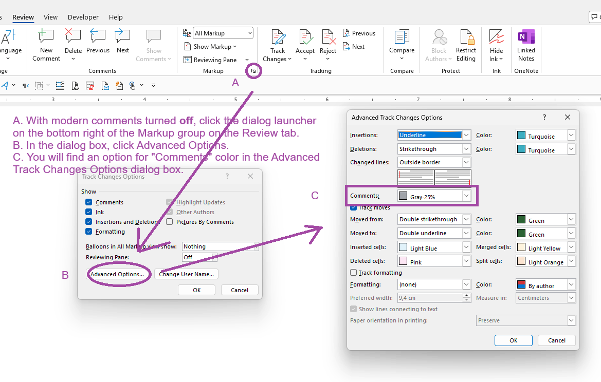Click the Help question mark in Track Changes Options
The width and height of the screenshot is (601, 382).
[227, 176]
